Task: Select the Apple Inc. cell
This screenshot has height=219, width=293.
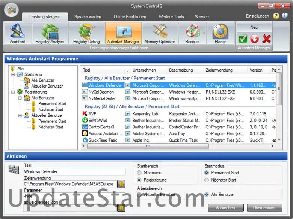Action: tap(141, 140)
